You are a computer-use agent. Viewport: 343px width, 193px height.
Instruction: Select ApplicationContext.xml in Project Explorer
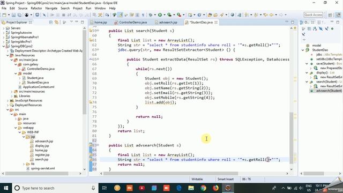[x=39, y=87]
